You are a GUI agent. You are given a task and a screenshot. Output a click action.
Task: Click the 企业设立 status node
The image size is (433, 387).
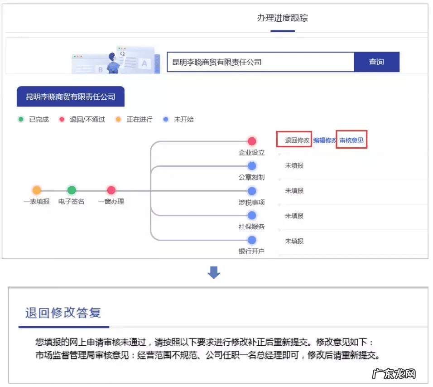252,141
